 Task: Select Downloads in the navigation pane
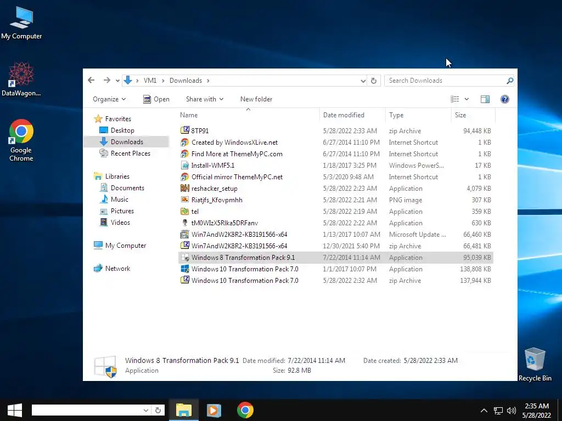[127, 142]
